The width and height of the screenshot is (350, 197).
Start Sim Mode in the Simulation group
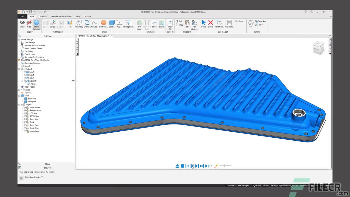click(139, 24)
